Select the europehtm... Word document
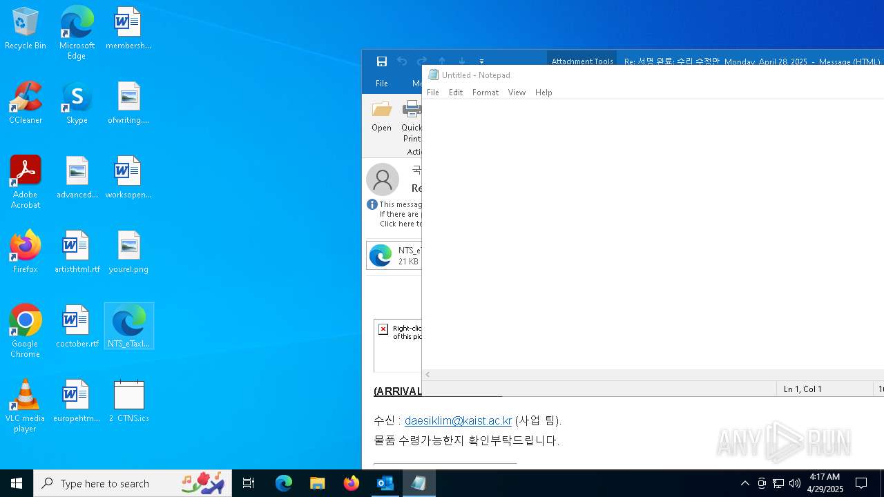This screenshot has width=884, height=497. coord(77,402)
